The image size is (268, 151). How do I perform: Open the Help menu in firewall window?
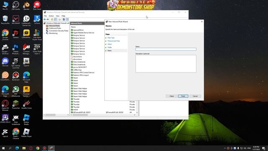[63, 16]
